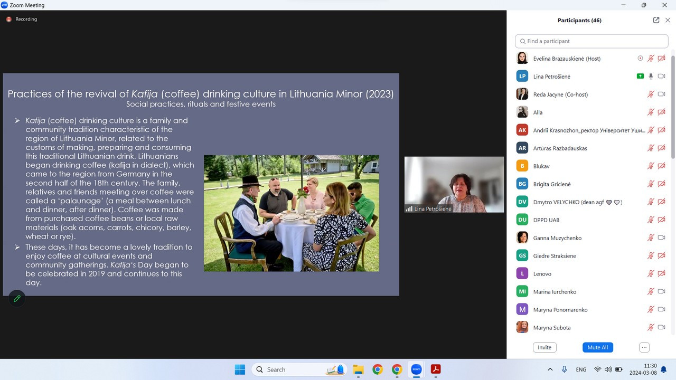This screenshot has height=380, width=676.
Task: Click the recording icon next to Evelina Brazauskienė
Action: (640, 59)
